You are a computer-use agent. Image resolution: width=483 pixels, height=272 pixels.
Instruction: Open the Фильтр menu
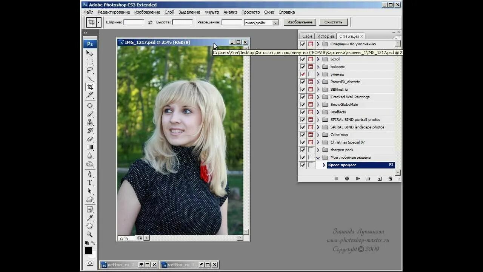pos(212,12)
